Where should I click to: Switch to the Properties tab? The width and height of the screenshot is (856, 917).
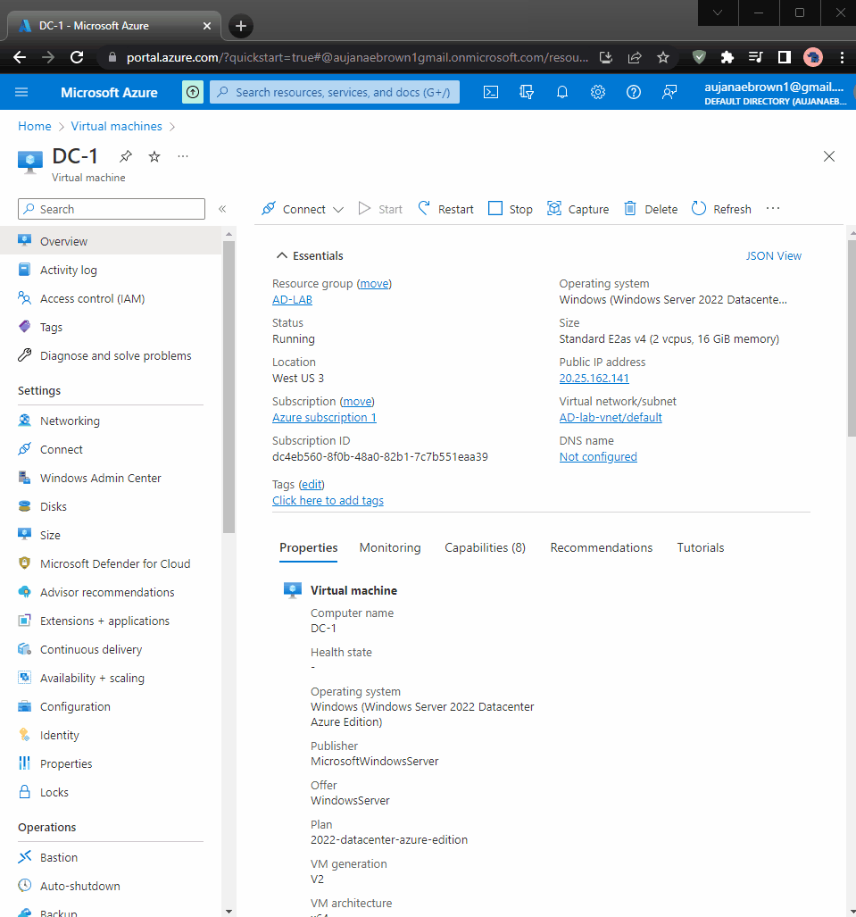[308, 548]
